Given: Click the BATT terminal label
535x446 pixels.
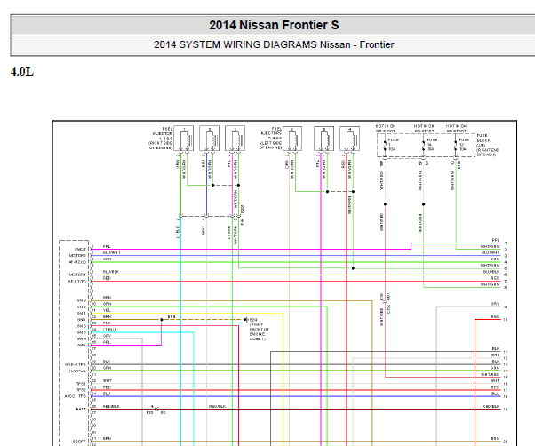Looking at the screenshot, I should (x=81, y=410).
